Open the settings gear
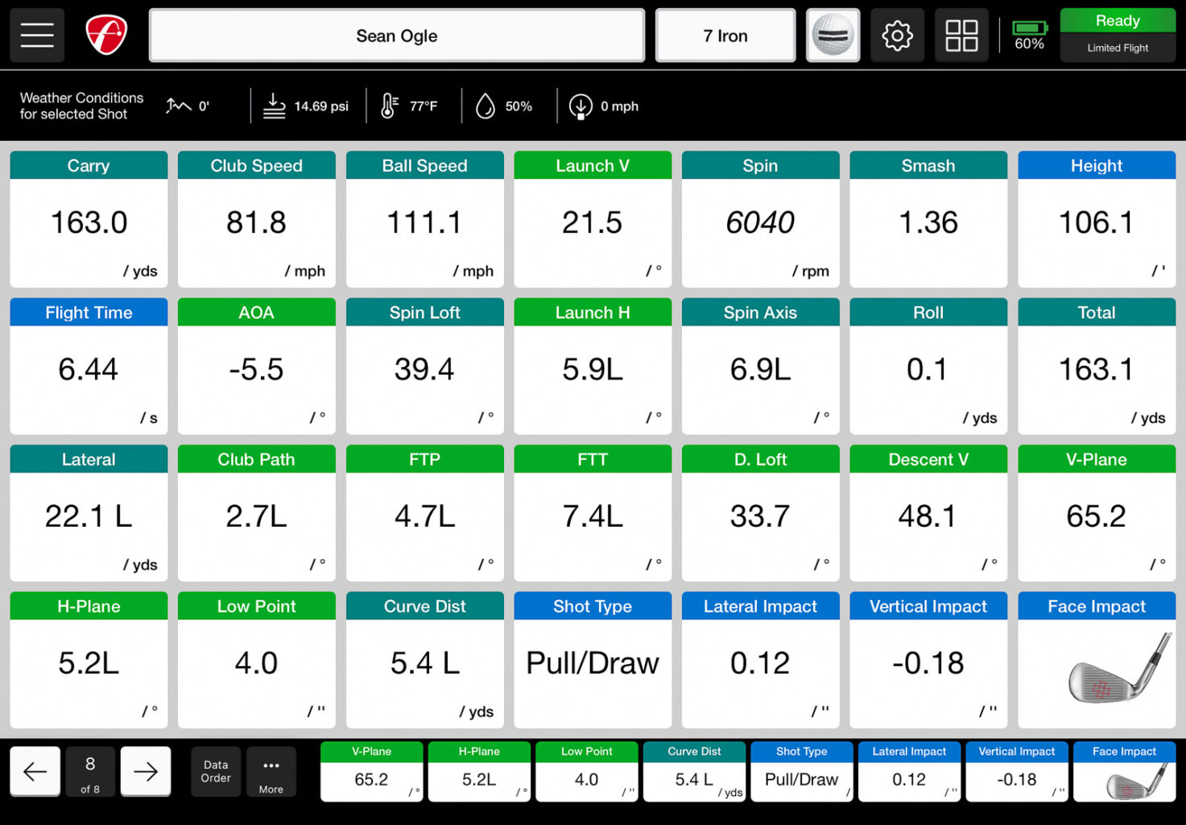 (x=897, y=35)
